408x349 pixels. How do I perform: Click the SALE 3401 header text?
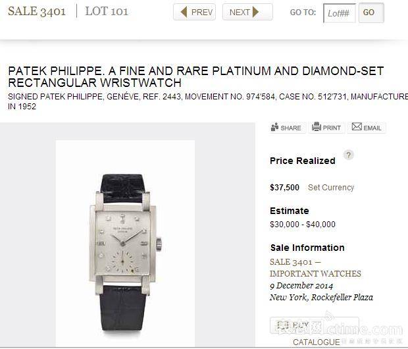tap(37, 11)
